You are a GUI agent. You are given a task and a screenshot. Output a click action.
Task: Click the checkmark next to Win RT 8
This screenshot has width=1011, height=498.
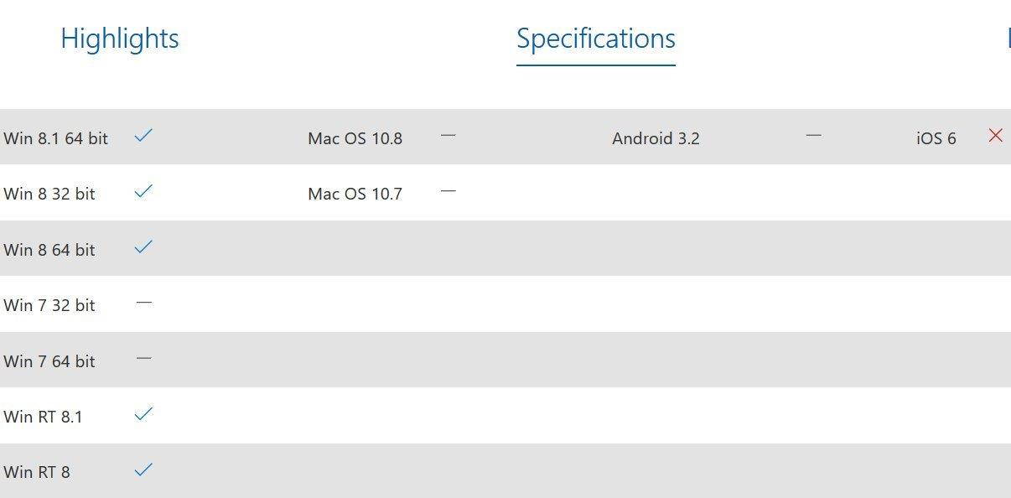(143, 469)
